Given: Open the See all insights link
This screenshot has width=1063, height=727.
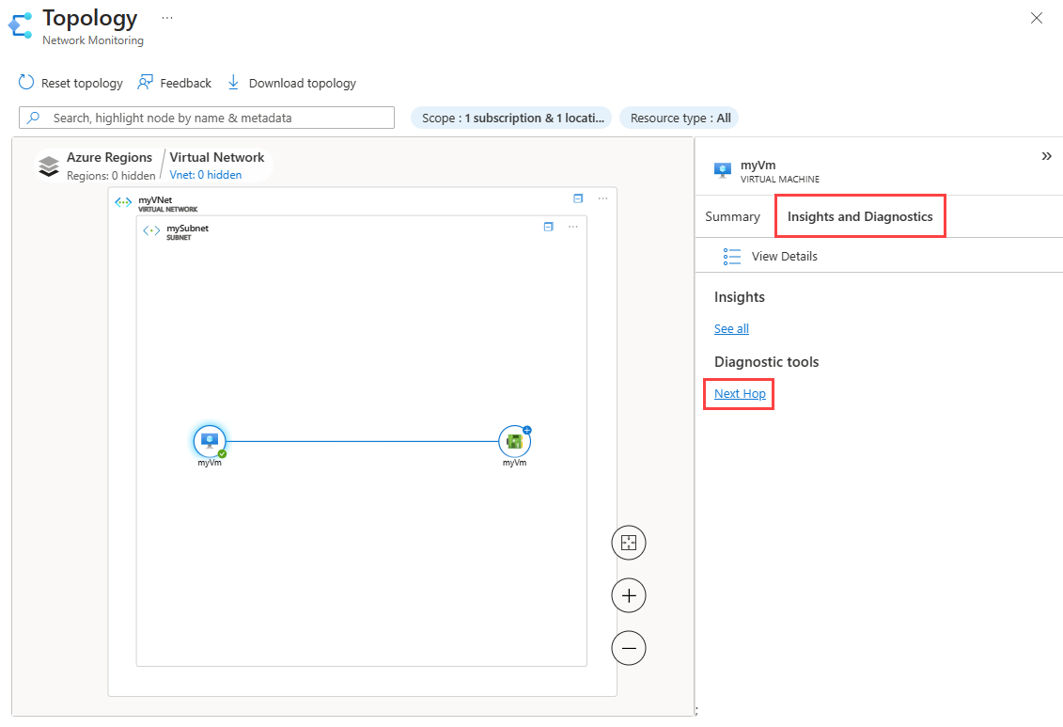Looking at the screenshot, I should pyautogui.click(x=731, y=329).
